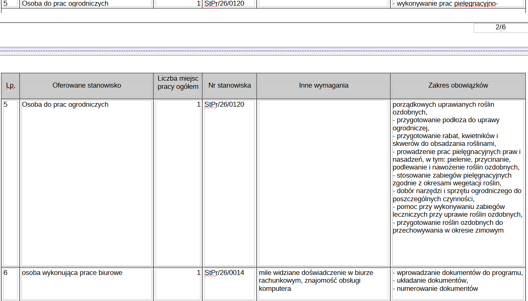Click the "mile widziane doświadczenie" requirements text

coord(316,273)
